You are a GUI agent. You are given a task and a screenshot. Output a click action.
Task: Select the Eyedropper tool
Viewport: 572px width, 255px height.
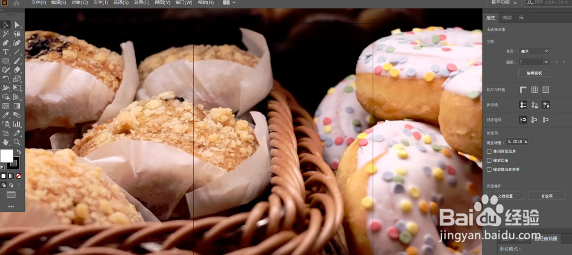(6, 115)
